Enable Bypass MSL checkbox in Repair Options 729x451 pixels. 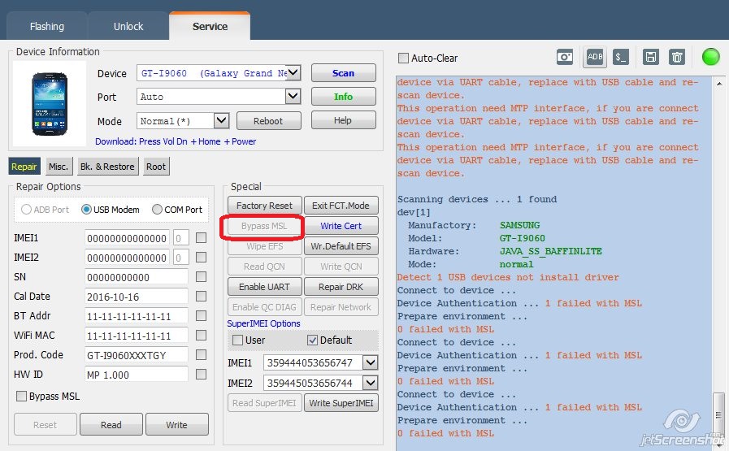21,396
